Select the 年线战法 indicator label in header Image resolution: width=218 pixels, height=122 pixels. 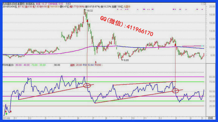coord(30,4)
